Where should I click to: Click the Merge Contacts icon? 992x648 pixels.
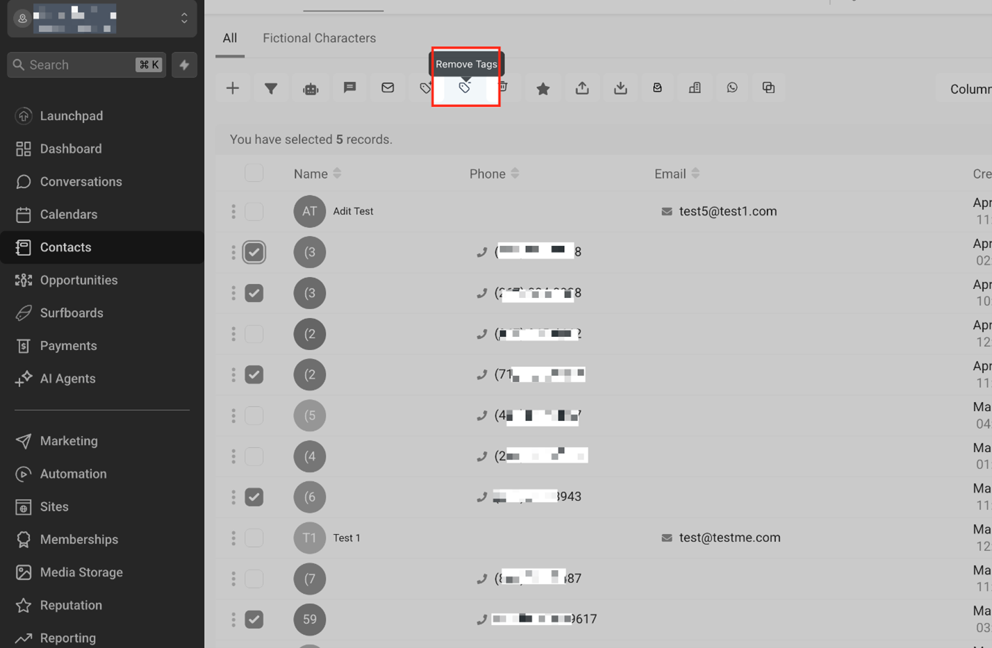click(768, 88)
